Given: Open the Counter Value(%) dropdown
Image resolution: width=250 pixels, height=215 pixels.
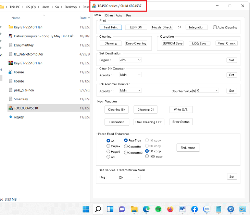Looking at the screenshot, I should coord(208,90).
